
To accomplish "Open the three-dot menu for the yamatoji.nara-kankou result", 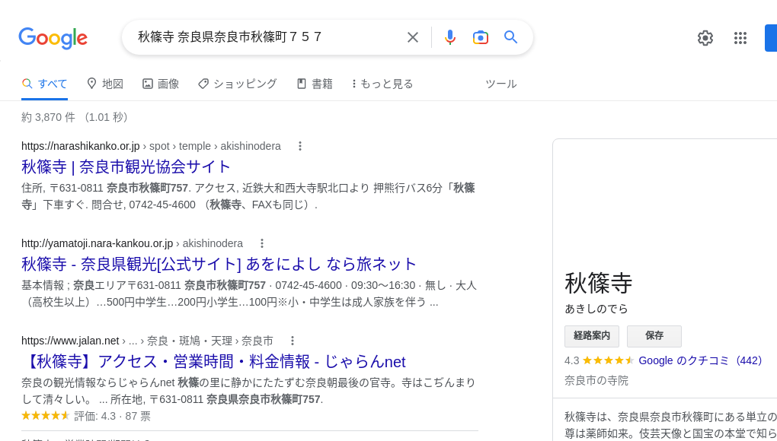I will coord(262,243).
